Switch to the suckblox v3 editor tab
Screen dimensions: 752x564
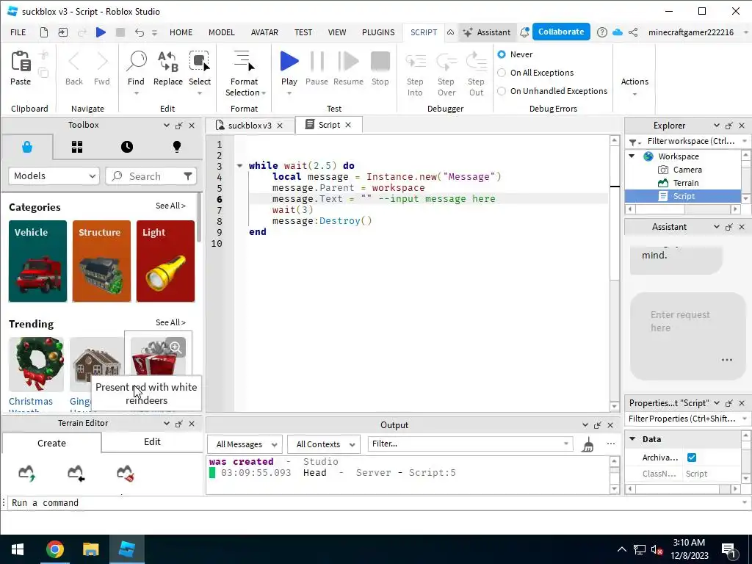click(249, 125)
